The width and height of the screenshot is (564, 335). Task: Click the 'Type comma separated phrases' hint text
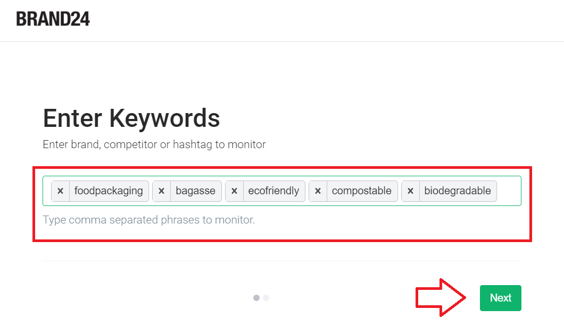pos(148,220)
